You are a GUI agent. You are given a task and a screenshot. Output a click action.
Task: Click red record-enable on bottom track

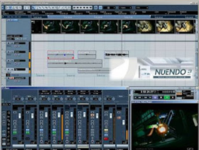pos(12,78)
